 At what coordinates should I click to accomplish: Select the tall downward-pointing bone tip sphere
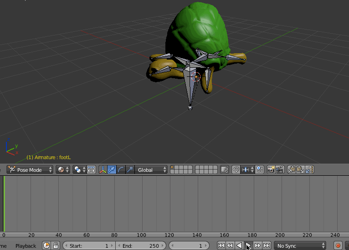(x=190, y=108)
